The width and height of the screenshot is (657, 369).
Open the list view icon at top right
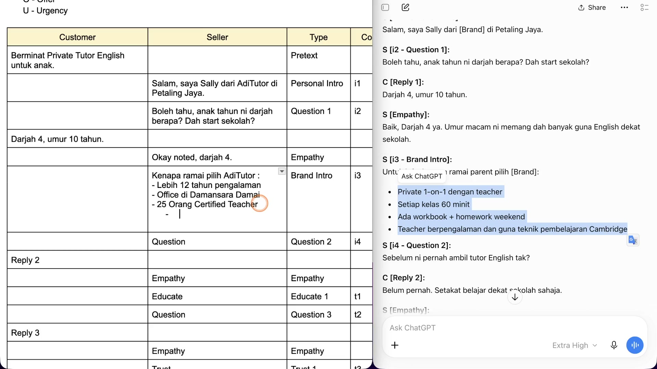(644, 8)
